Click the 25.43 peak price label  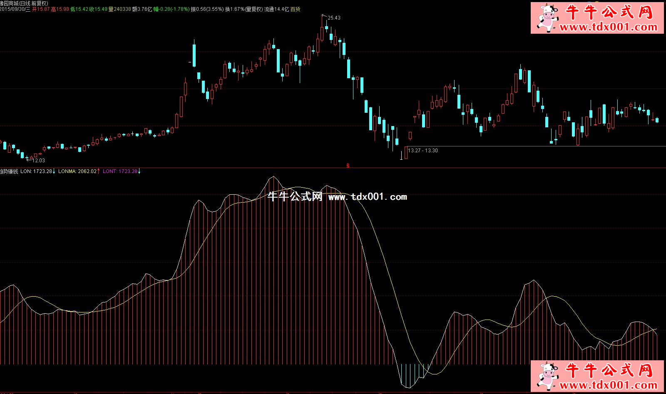coord(334,18)
